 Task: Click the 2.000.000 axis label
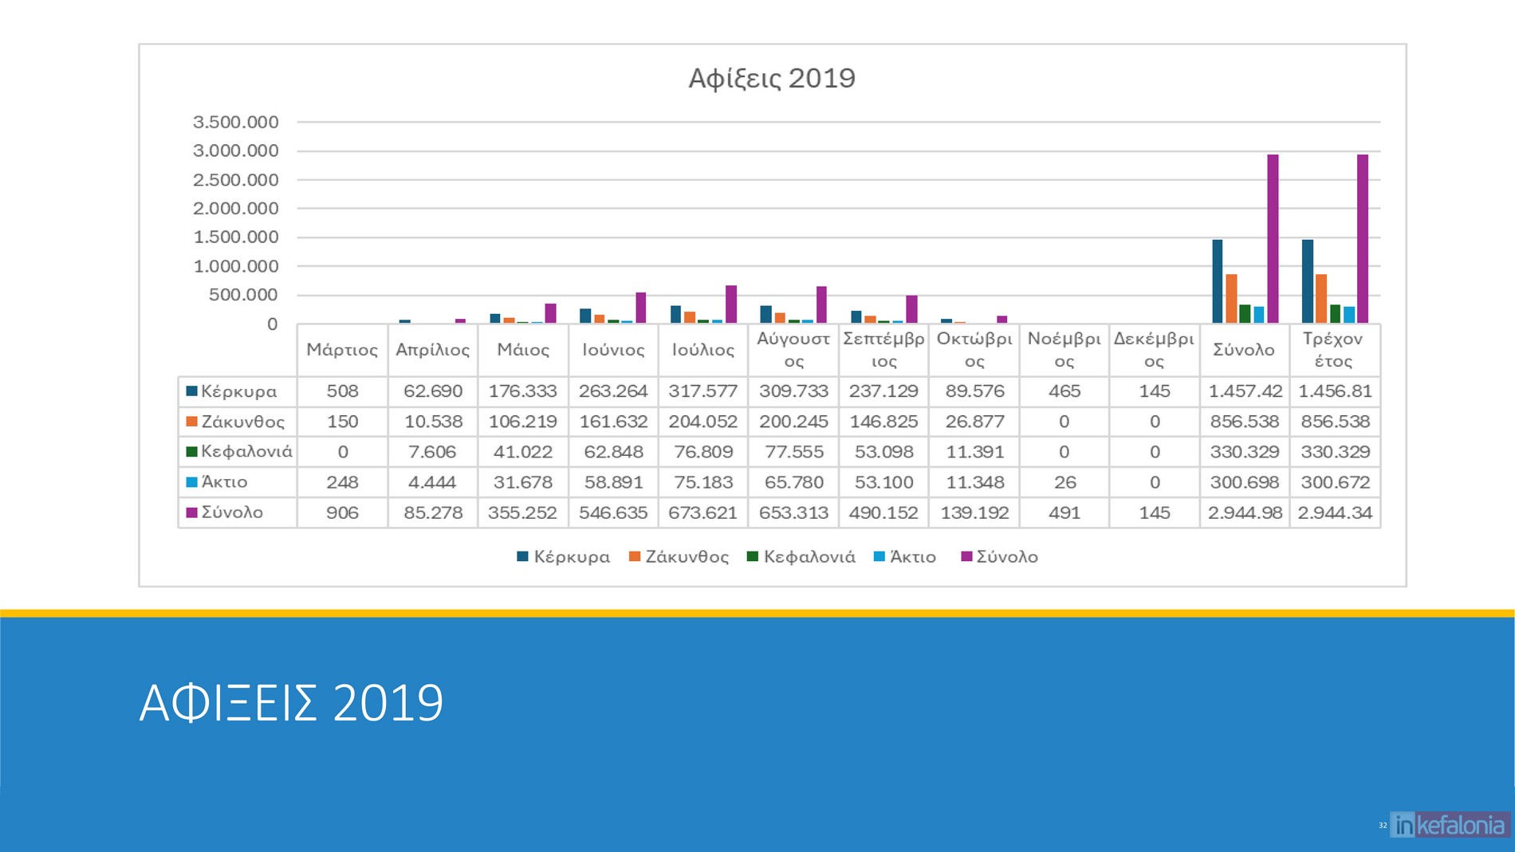(x=236, y=209)
